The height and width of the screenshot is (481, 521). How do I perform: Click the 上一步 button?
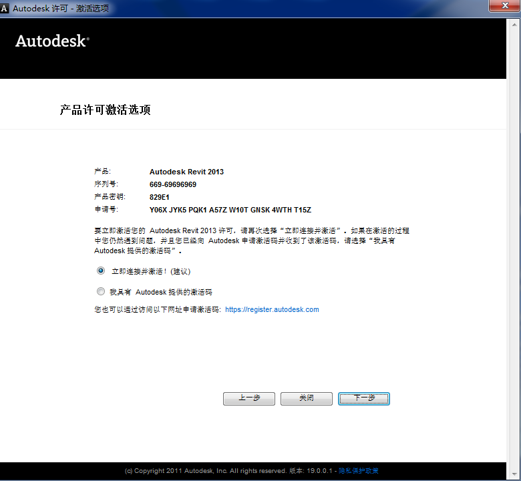[x=249, y=399]
